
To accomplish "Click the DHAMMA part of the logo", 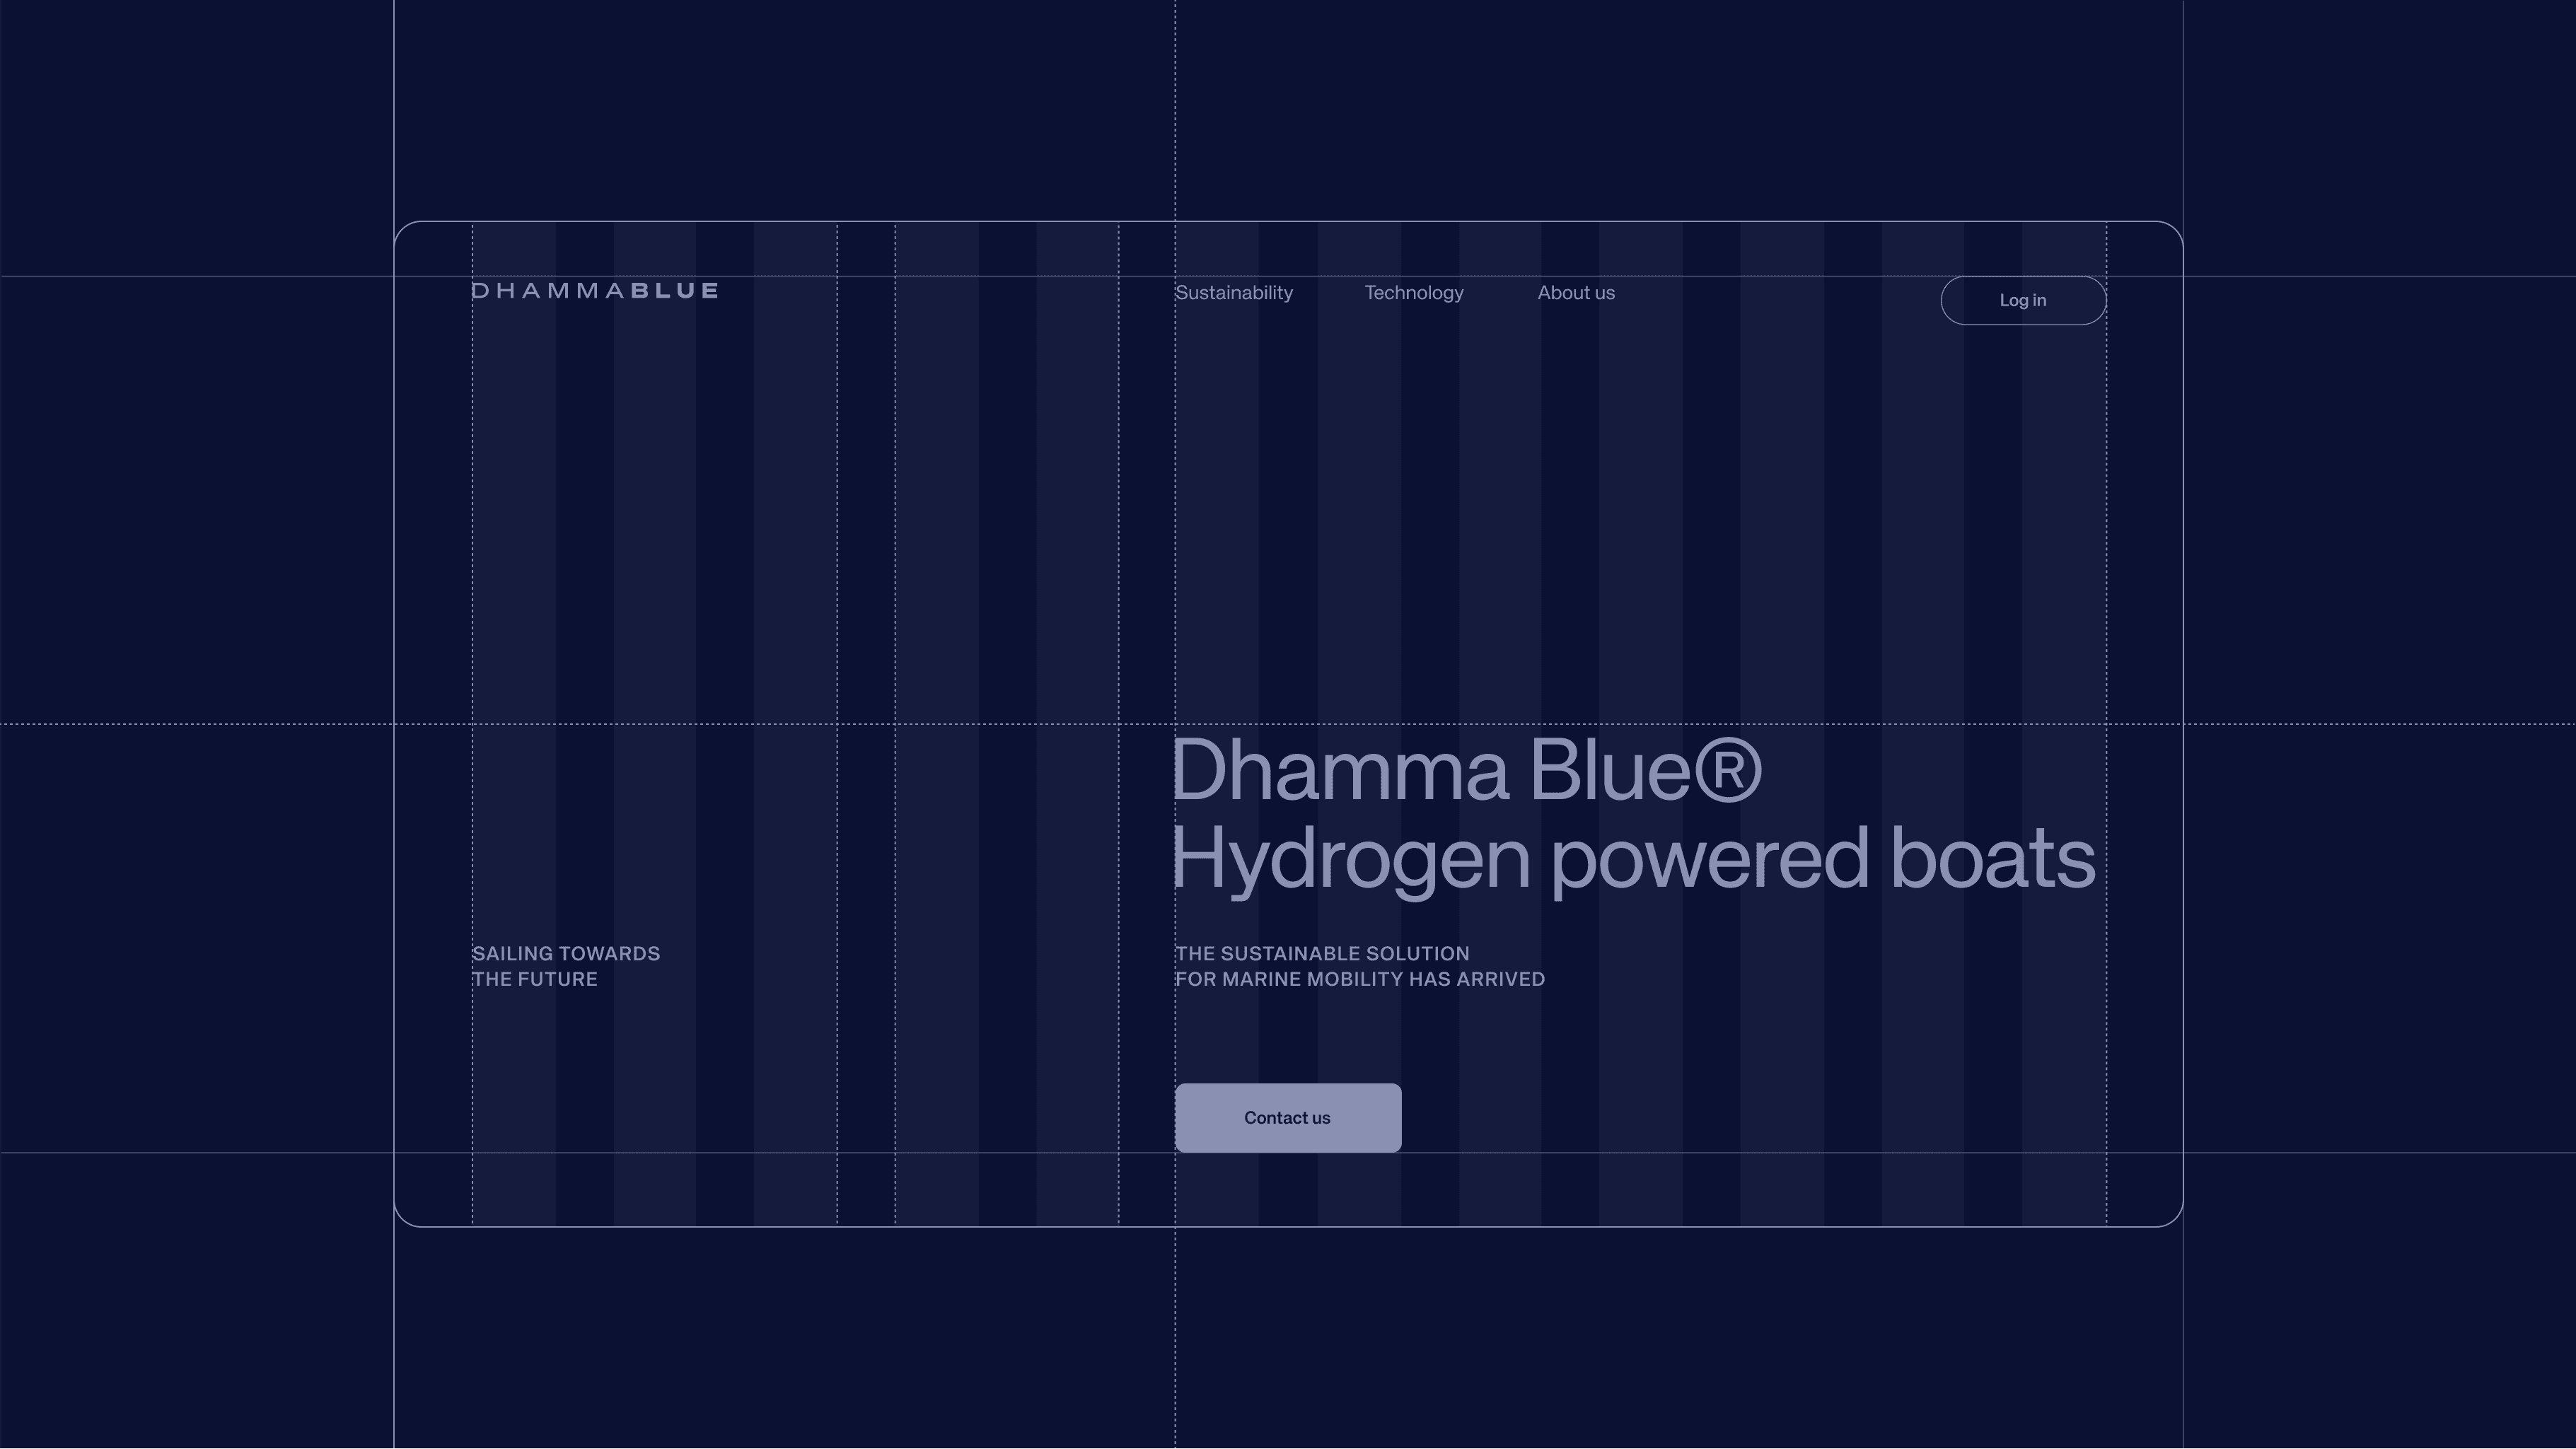I will [548, 291].
